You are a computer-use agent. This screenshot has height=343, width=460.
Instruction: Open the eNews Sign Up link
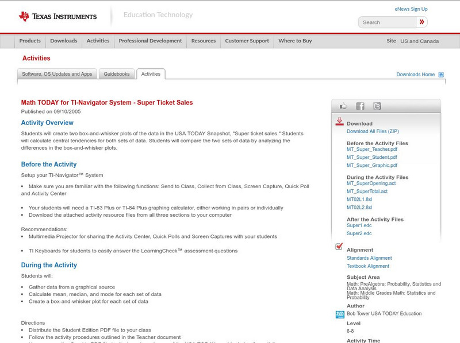click(x=411, y=9)
